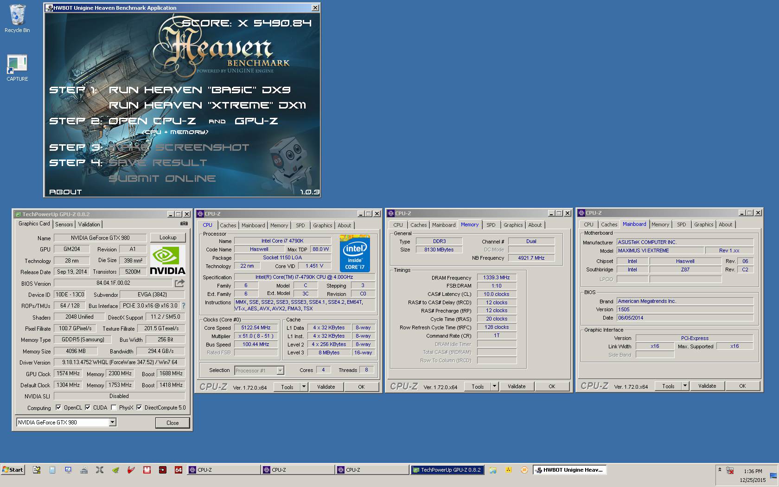Click the GPU Name field NVIDIA GeForce GTX 980
This screenshot has height=487, width=779.
[100, 237]
